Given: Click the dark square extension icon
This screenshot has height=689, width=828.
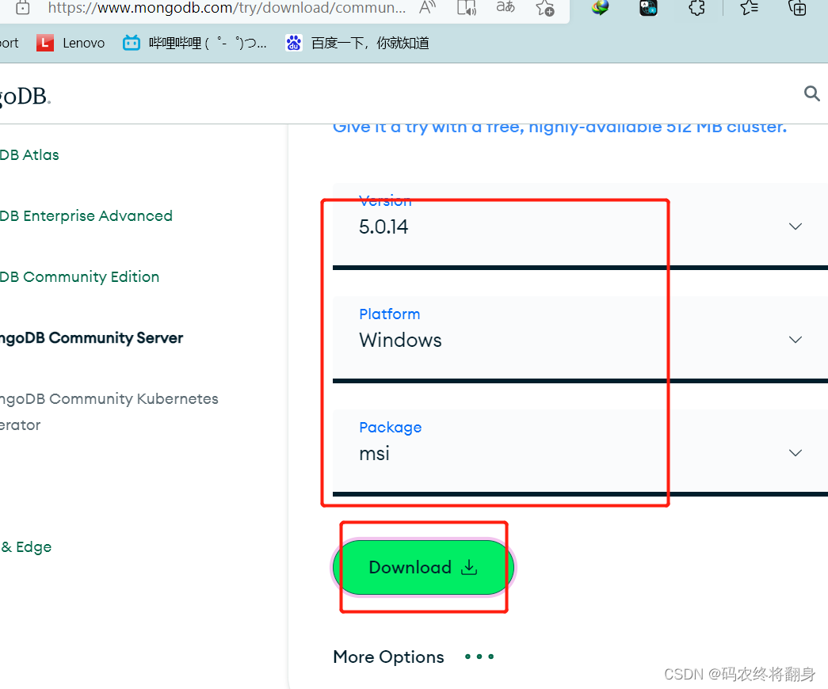Looking at the screenshot, I should 648,7.
